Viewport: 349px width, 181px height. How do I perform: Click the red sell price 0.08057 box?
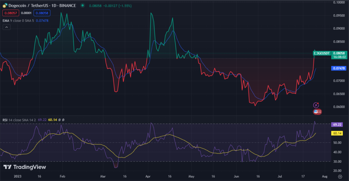click(11, 13)
